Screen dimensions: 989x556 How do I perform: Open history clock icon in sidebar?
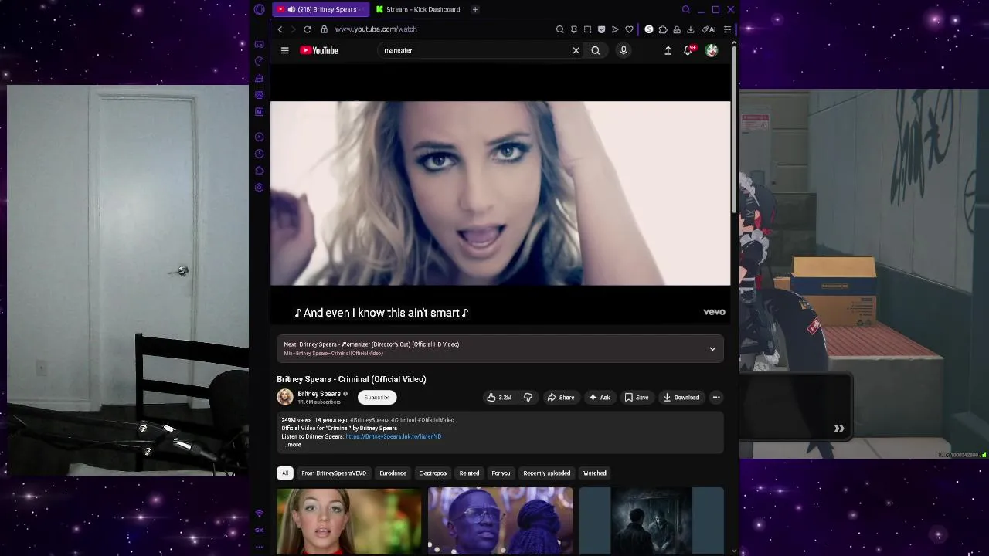click(x=260, y=154)
